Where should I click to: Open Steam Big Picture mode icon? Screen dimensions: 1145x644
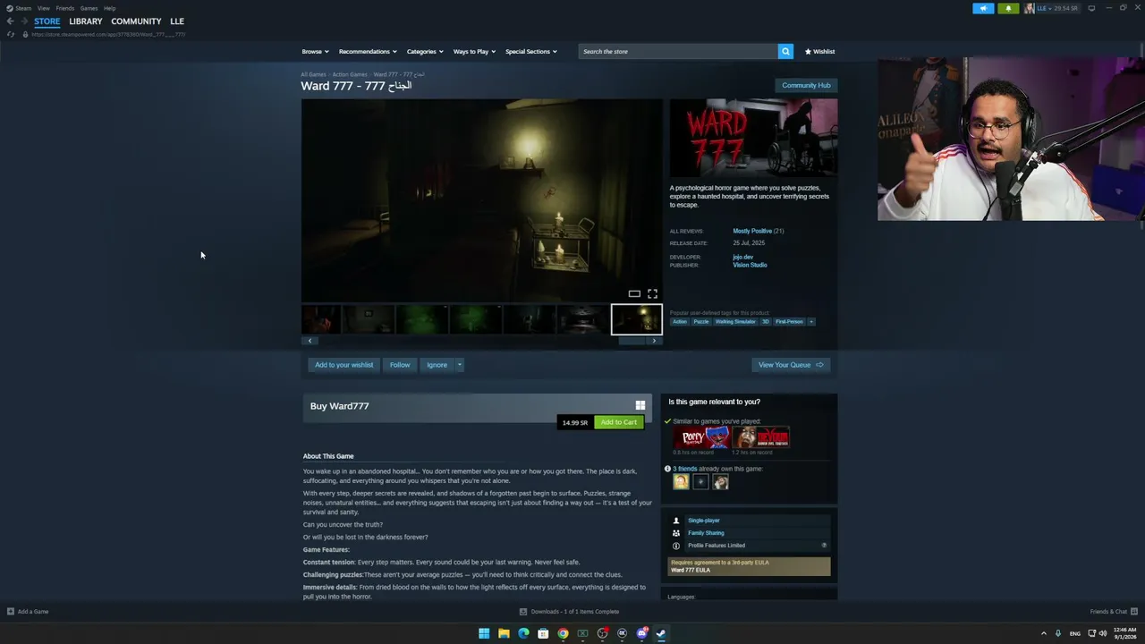click(1091, 8)
